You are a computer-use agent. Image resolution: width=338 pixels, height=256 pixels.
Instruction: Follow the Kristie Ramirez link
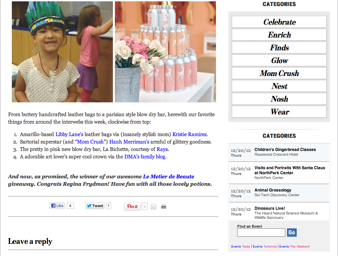point(190,134)
